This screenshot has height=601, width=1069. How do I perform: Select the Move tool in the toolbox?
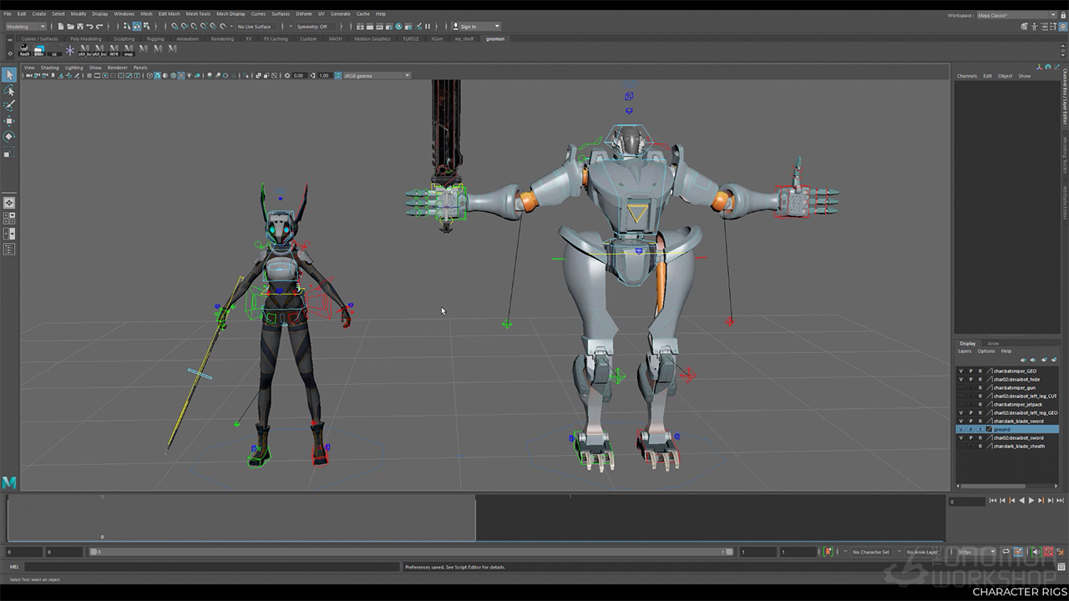tap(9, 121)
